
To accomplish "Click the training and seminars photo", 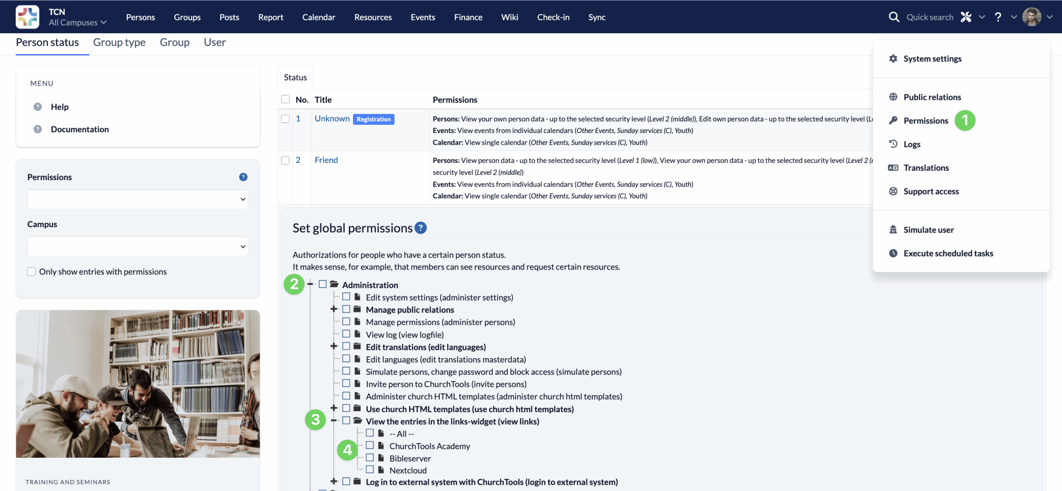I will 138,384.
